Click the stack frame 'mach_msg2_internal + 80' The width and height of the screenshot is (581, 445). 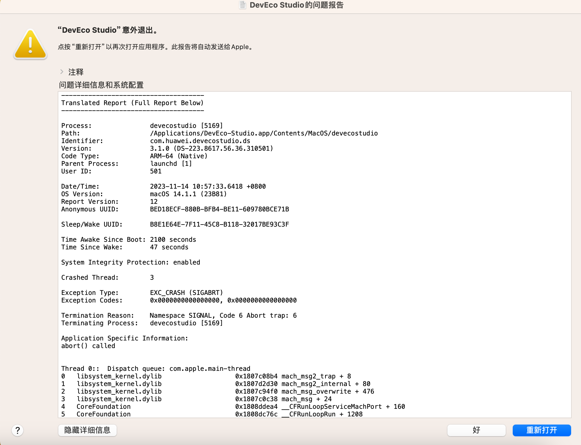coord(326,384)
